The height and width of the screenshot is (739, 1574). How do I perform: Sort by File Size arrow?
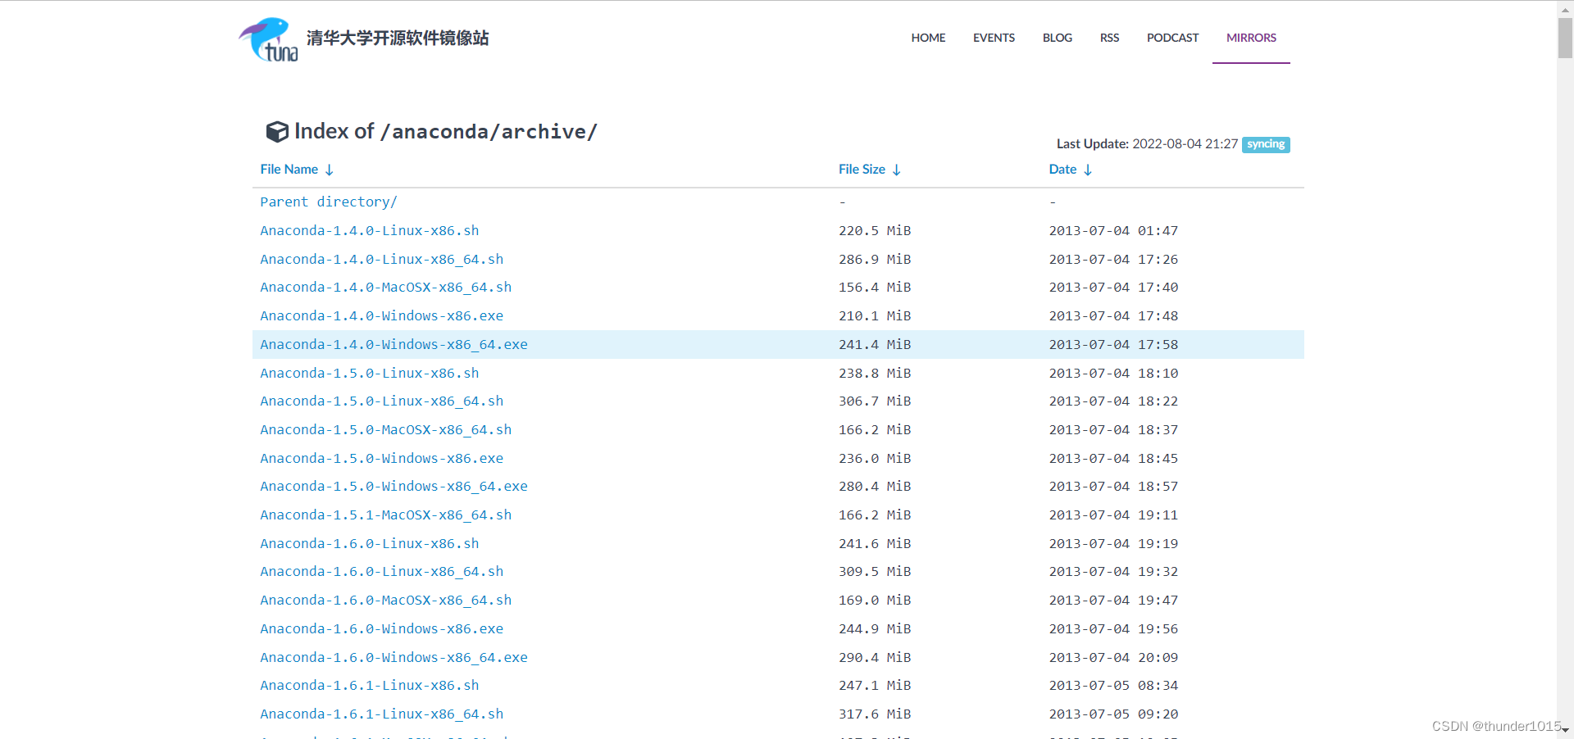897,170
